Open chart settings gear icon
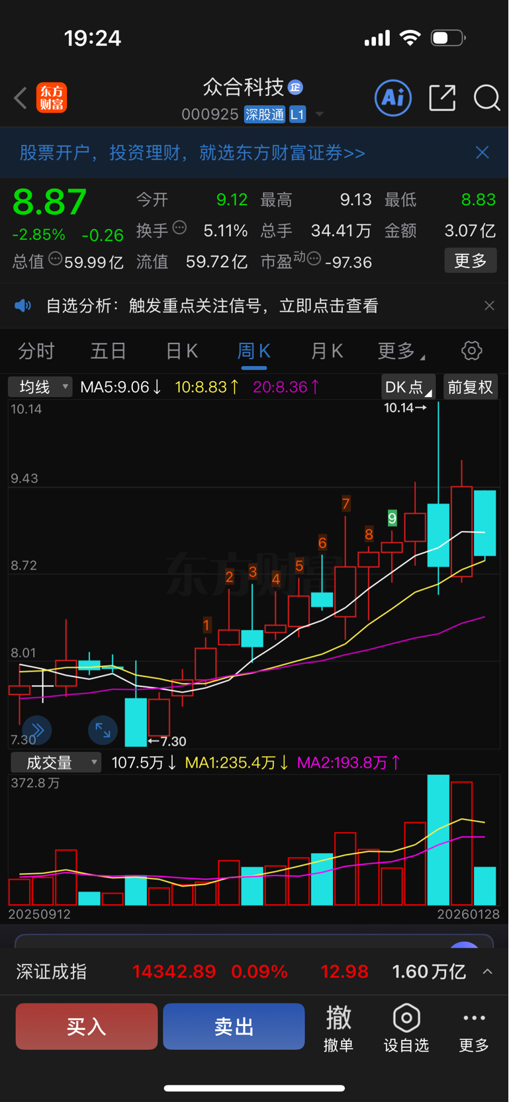The height and width of the screenshot is (1102, 509). [472, 350]
